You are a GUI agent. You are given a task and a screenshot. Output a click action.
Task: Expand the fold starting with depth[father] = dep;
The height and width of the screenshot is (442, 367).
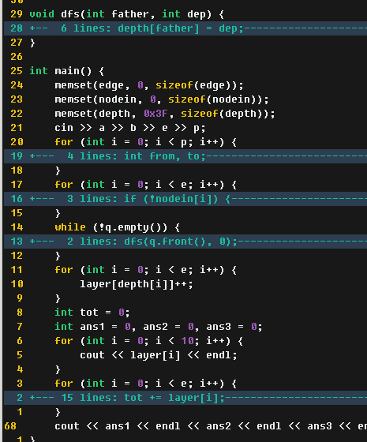(185, 28)
